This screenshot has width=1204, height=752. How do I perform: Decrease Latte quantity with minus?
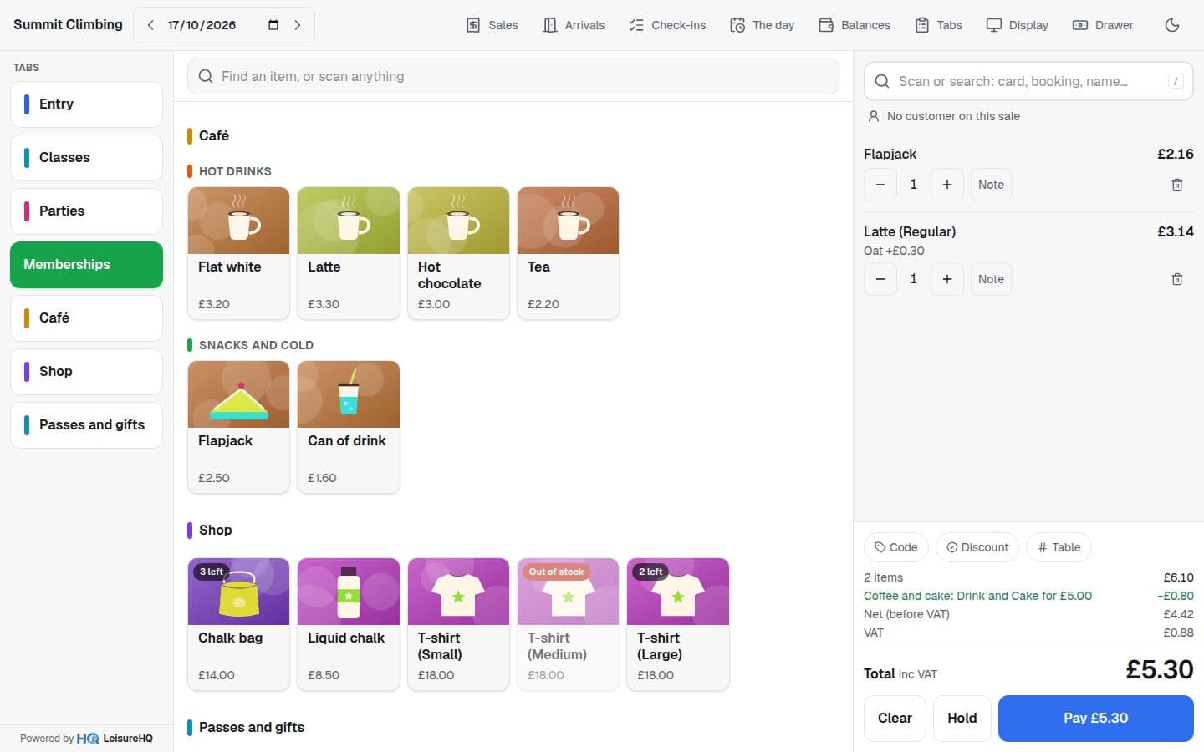880,279
